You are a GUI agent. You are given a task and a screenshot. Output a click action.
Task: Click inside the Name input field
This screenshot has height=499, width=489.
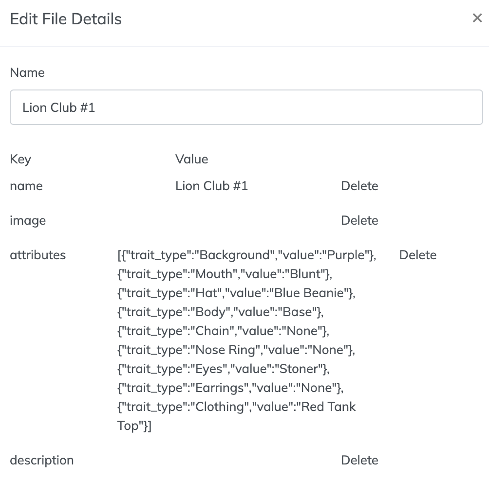(244, 107)
